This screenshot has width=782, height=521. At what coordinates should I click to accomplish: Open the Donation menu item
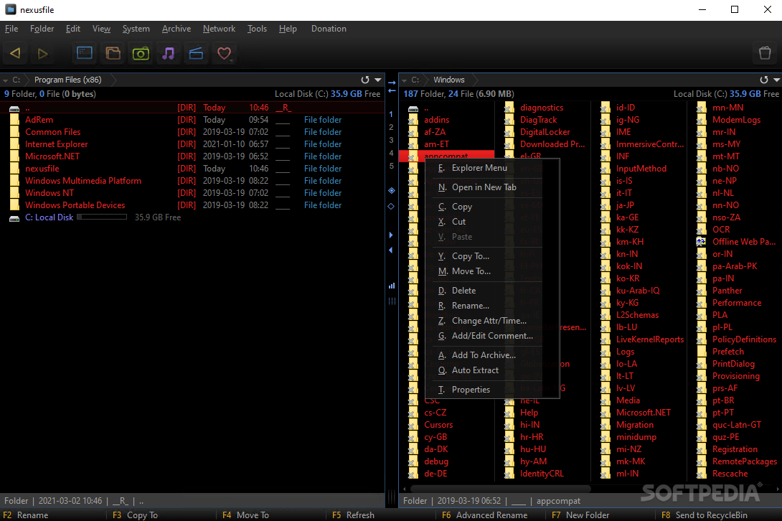(329, 29)
